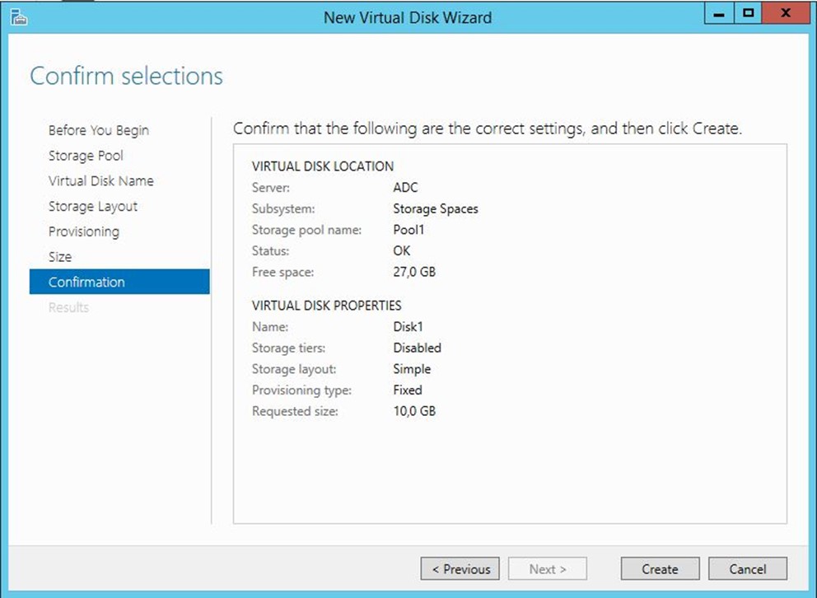Click the greyed-out Next button
This screenshot has width=817, height=598.
(x=548, y=569)
